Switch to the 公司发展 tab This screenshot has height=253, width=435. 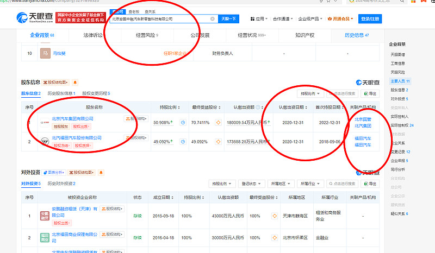click(x=200, y=35)
